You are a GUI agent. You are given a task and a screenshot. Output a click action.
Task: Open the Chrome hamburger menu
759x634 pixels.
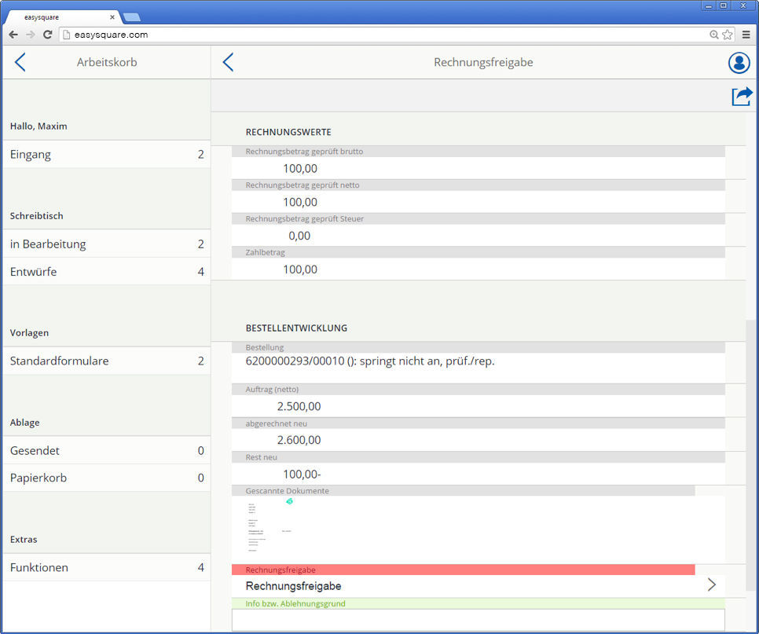click(x=746, y=35)
